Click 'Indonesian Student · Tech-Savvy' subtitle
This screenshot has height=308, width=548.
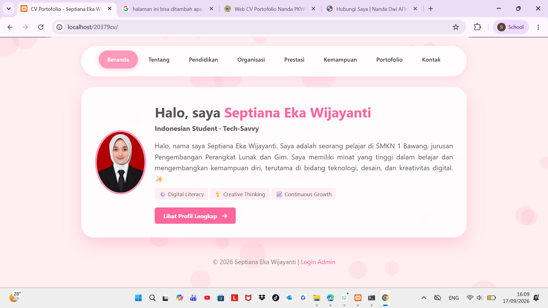pos(207,129)
